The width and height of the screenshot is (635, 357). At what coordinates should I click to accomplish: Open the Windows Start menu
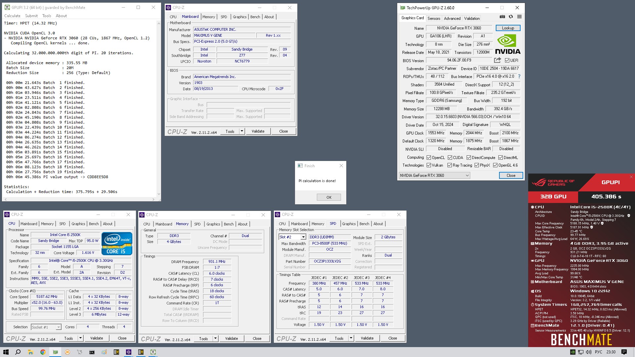click(x=6, y=352)
